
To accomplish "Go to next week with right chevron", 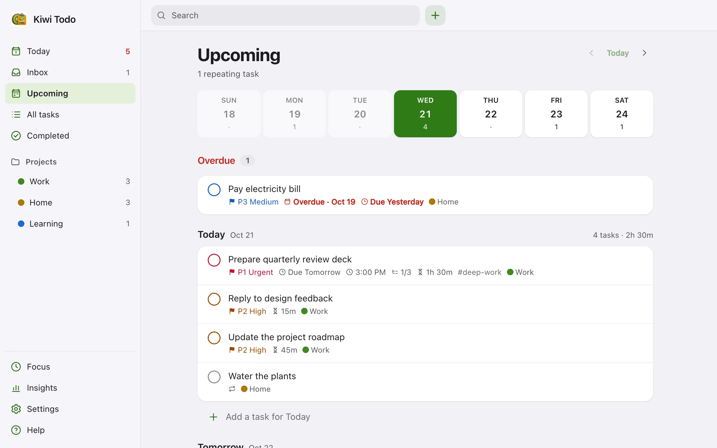I will click(x=644, y=53).
